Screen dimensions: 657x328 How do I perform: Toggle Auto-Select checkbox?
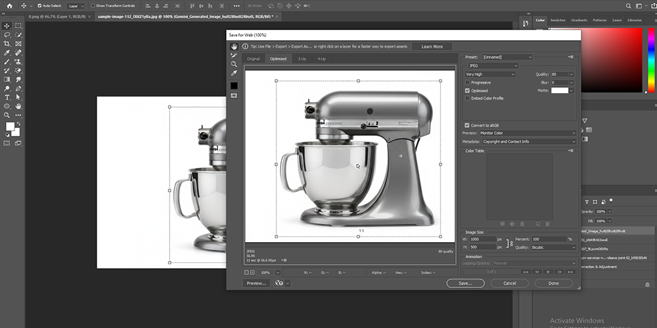[x=39, y=6]
